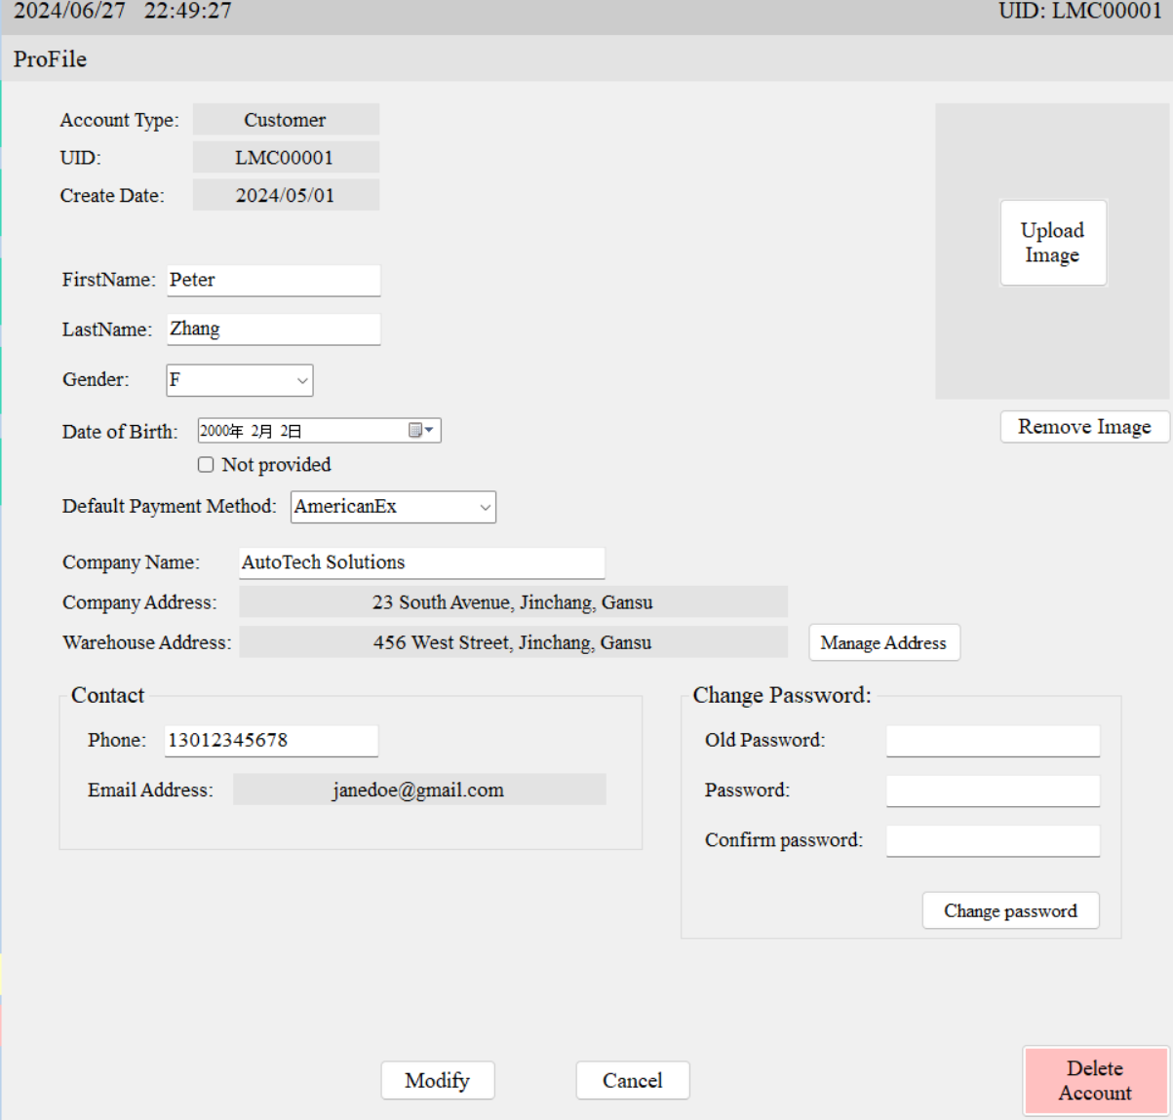This screenshot has height=1120, width=1173.
Task: Open the Date of Birth dropdown arrow
Action: coord(432,430)
